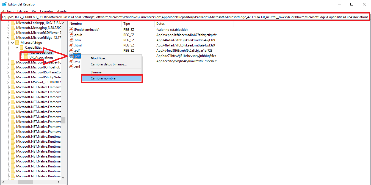This screenshot has height=185, width=371.
Task: Expand the Microsoft.MicrosoftOfficeHub key
Action: point(8,67)
